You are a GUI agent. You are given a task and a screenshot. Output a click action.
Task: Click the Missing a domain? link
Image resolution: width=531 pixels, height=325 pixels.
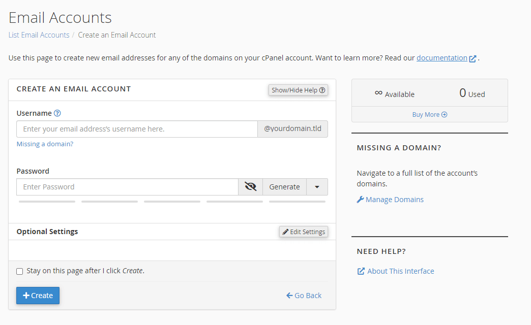click(45, 144)
